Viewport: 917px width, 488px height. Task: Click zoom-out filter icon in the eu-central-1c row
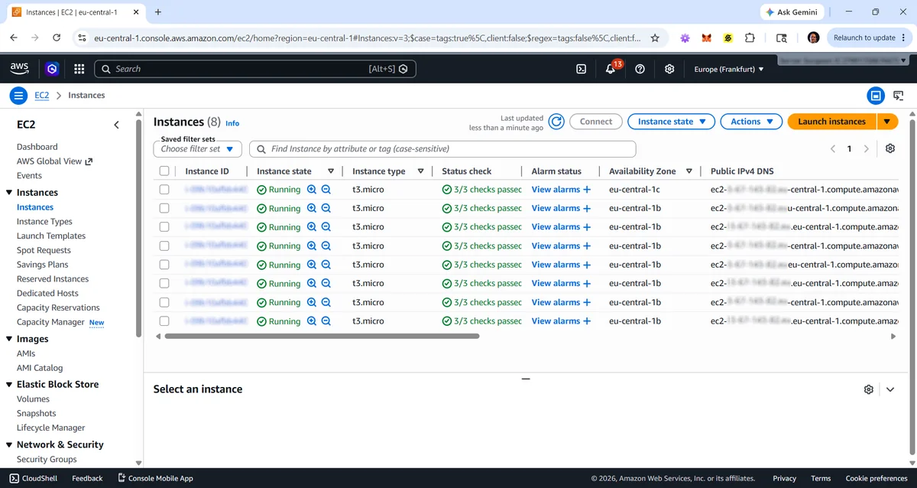click(326, 189)
